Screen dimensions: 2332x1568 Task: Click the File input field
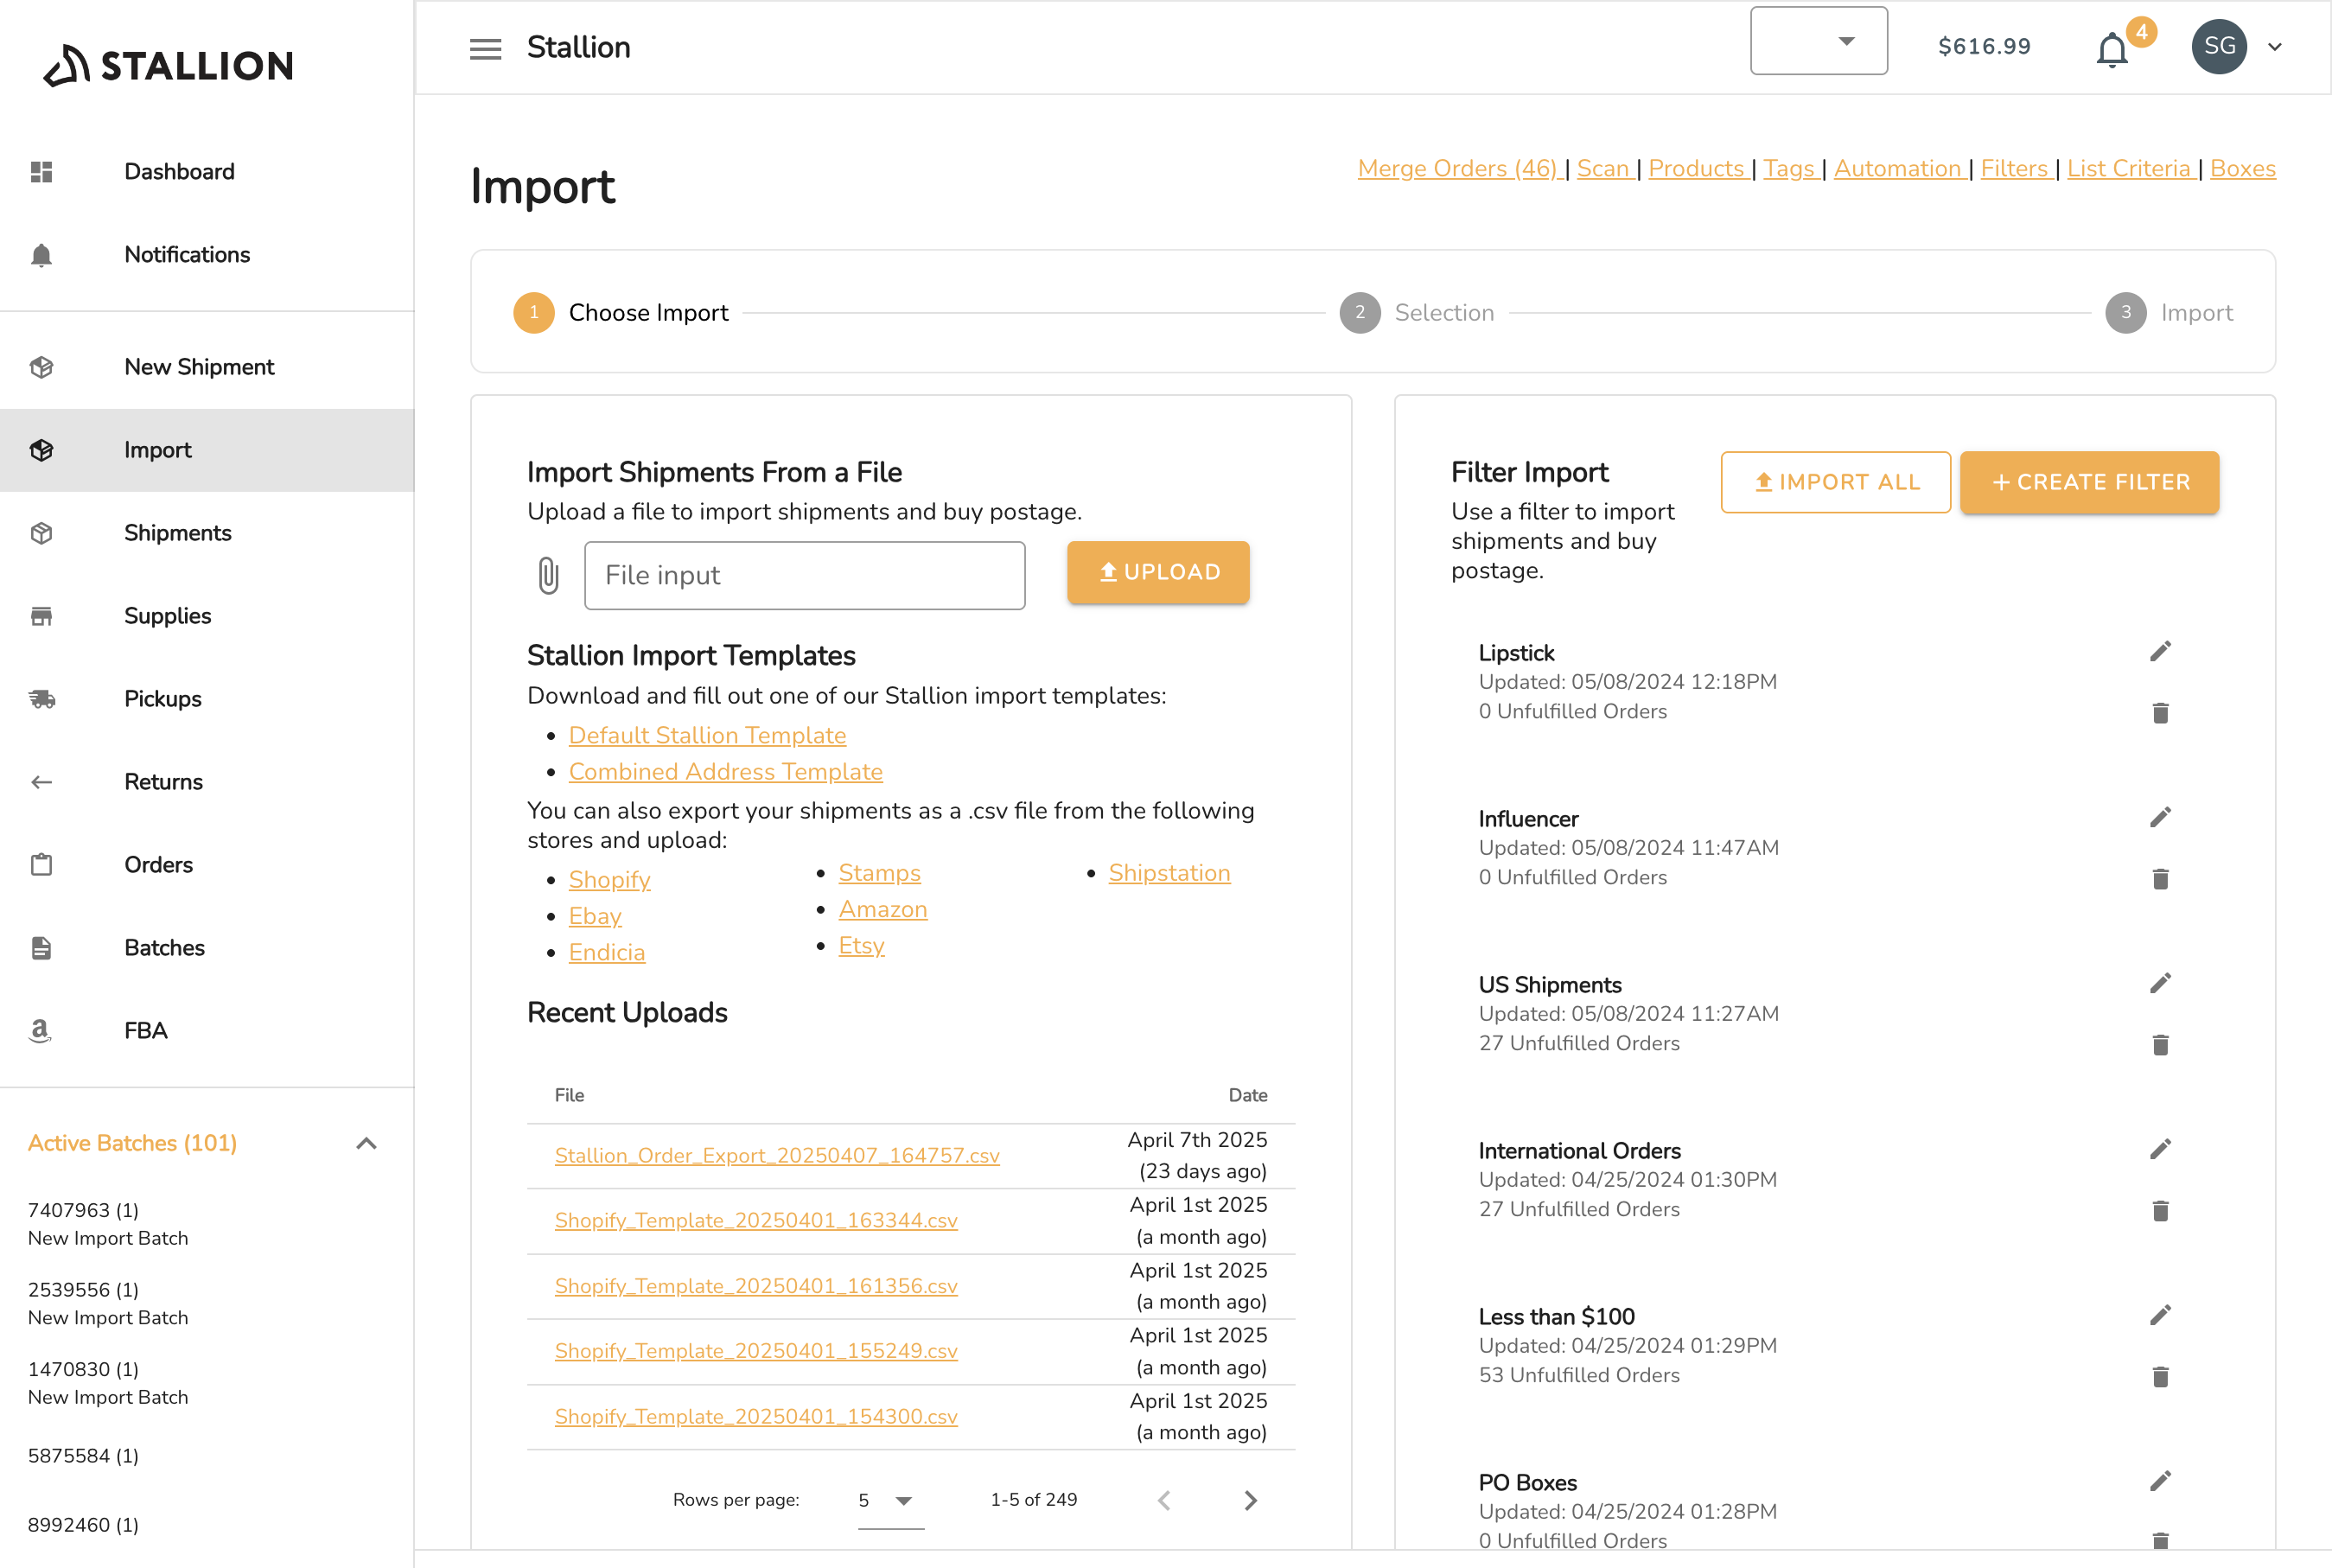(804, 576)
